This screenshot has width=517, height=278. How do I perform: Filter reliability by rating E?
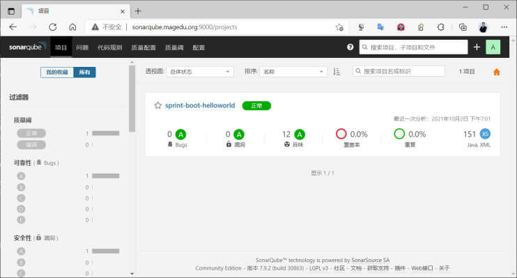pyautogui.click(x=21, y=220)
